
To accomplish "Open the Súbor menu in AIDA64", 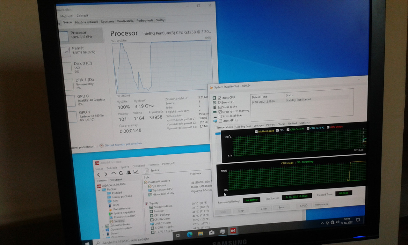I will click(99, 169).
